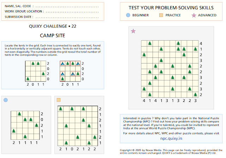This screenshot has width=226, height=158.
Task: Click the orange Practice square icon in header
Action: pos(161,15)
